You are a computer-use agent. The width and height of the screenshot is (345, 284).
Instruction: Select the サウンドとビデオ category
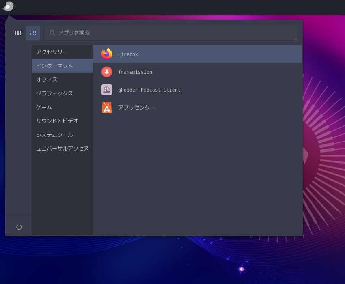tap(63, 121)
